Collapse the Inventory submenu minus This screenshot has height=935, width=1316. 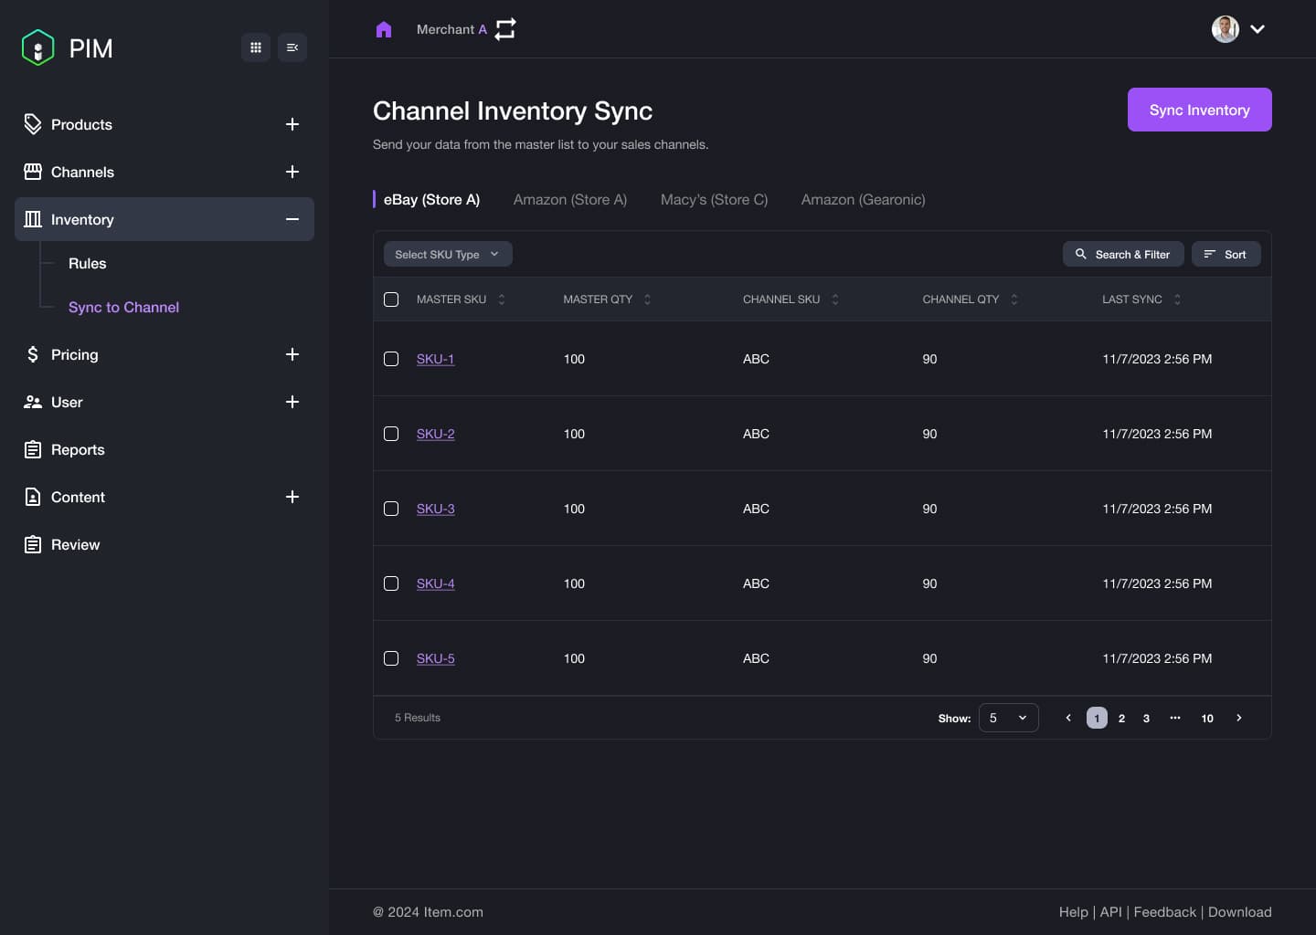point(292,219)
